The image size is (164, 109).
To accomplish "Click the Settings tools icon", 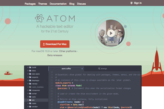I will [99, 69].
